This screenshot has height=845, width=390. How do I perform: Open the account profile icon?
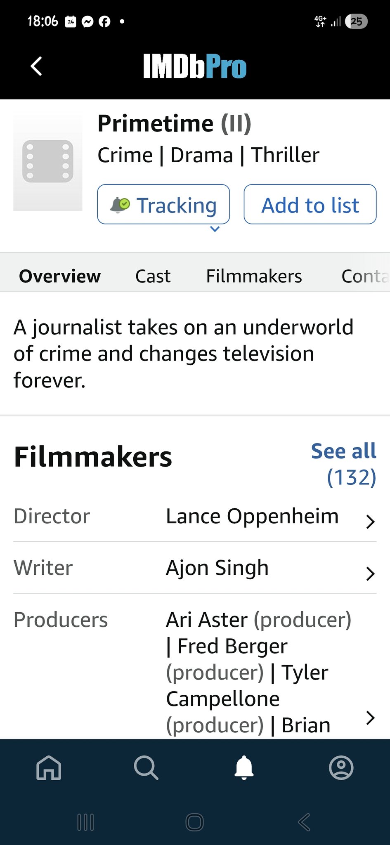click(341, 767)
